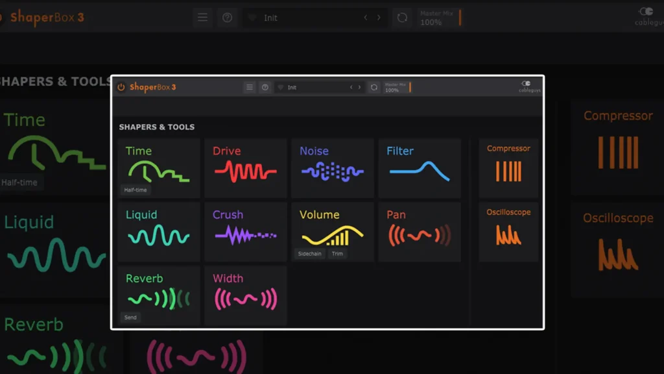This screenshot has height=374, width=664.
Task: Click the reload icon in front window
Action: (374, 88)
